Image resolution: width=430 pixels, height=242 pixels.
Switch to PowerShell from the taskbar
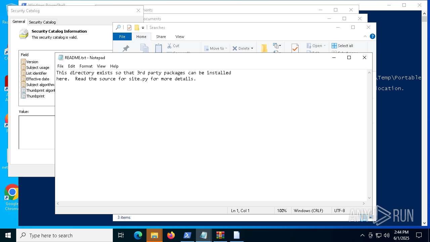pyautogui.click(x=187, y=235)
